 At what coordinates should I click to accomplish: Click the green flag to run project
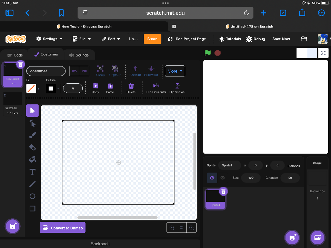click(207, 53)
